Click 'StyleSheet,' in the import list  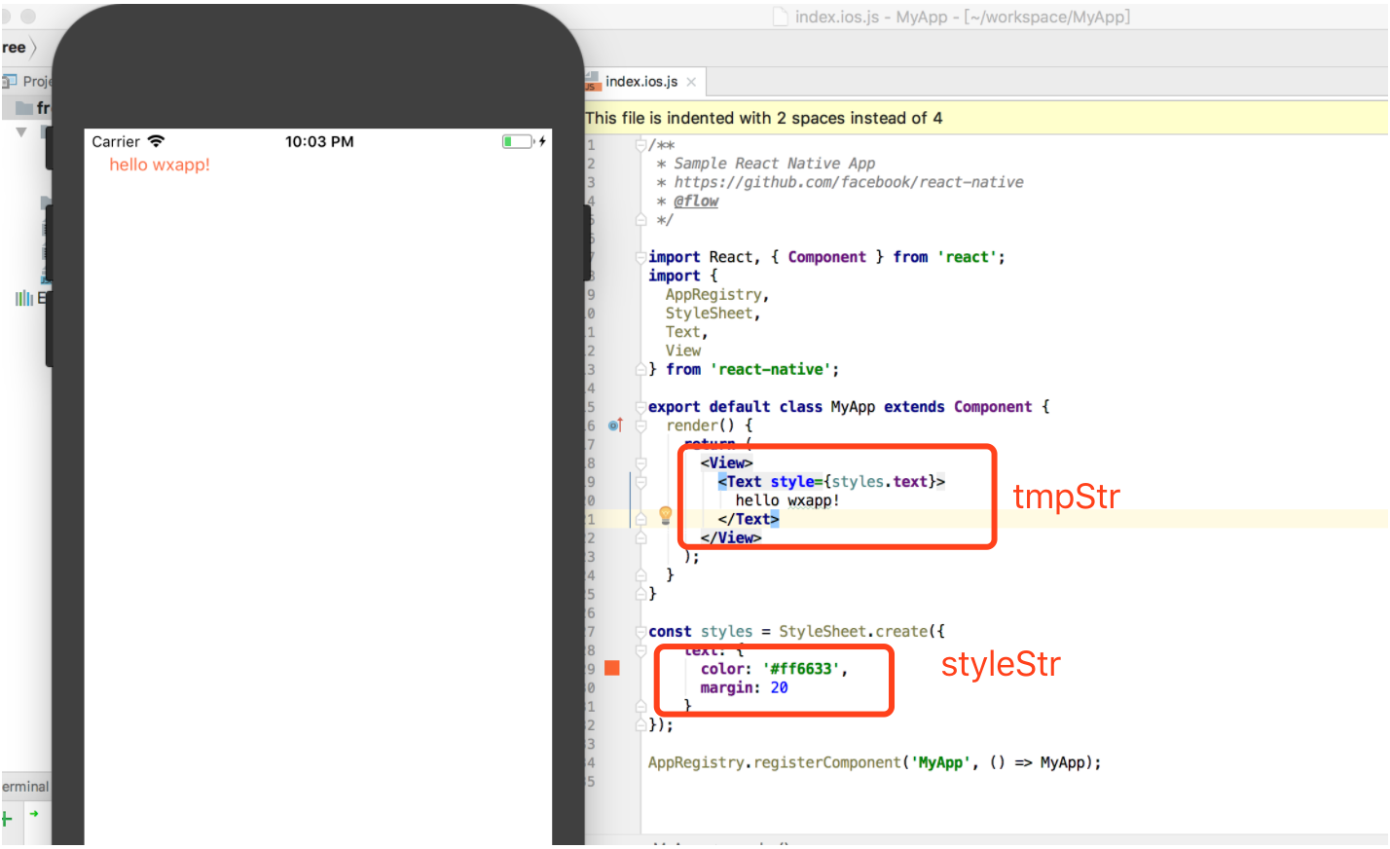[713, 314]
